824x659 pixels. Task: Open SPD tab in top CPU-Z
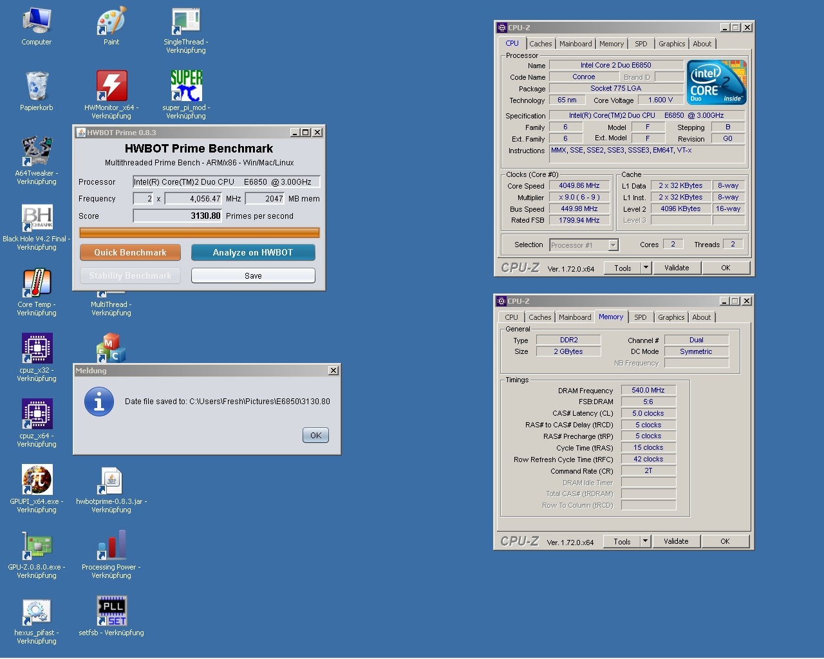[x=641, y=44]
